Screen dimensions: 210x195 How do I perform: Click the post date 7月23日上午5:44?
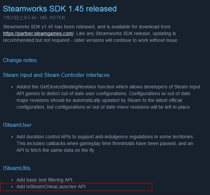click(x=20, y=18)
